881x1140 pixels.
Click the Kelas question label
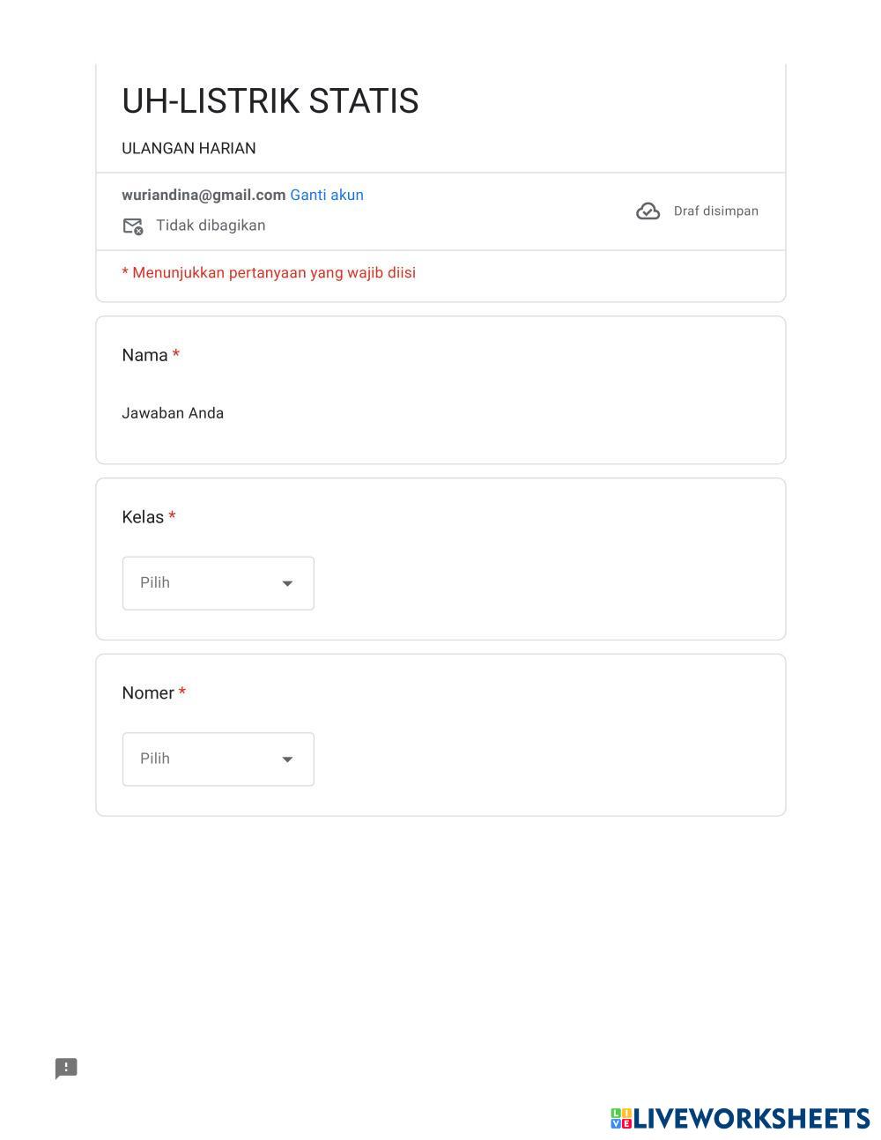[143, 517]
